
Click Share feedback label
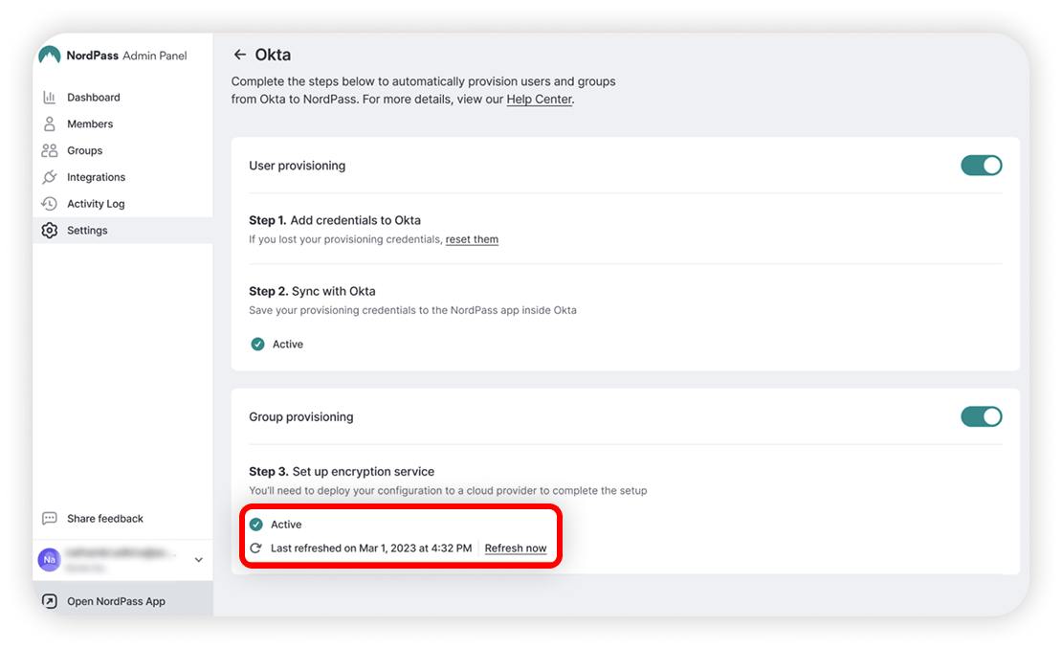point(105,518)
